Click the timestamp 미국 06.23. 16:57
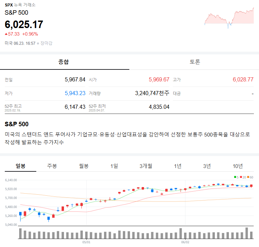Viewport: 259px width, 247px height. tap(20, 43)
